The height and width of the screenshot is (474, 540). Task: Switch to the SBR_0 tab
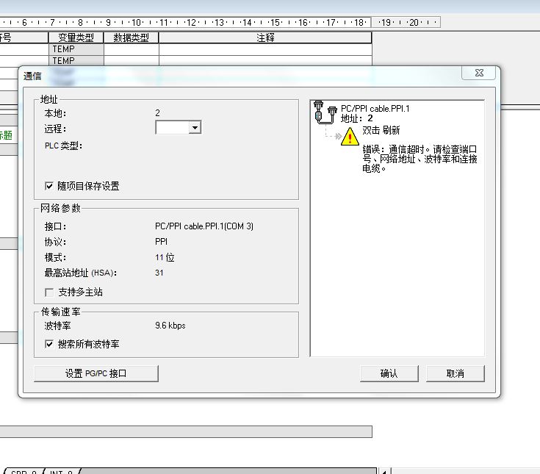pyautogui.click(x=24, y=472)
